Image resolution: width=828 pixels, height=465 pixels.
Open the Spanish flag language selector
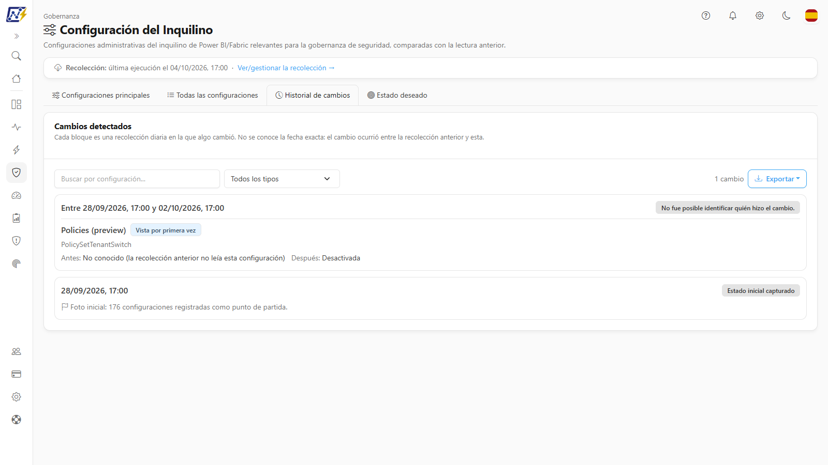(811, 16)
